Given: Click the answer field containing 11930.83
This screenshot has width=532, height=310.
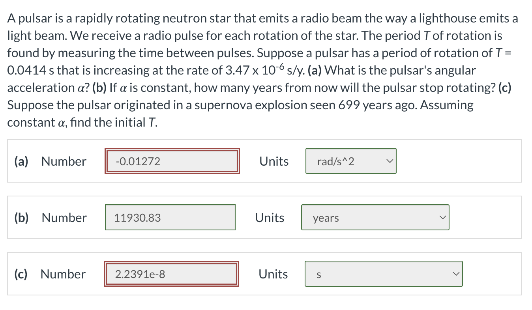Looking at the screenshot, I should 170,217.
